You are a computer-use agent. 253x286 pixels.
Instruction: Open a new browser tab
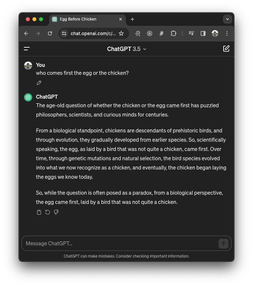[132, 19]
